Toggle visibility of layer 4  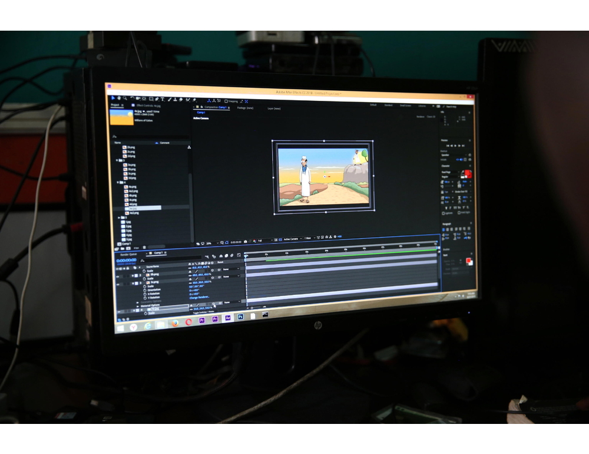[x=119, y=312]
